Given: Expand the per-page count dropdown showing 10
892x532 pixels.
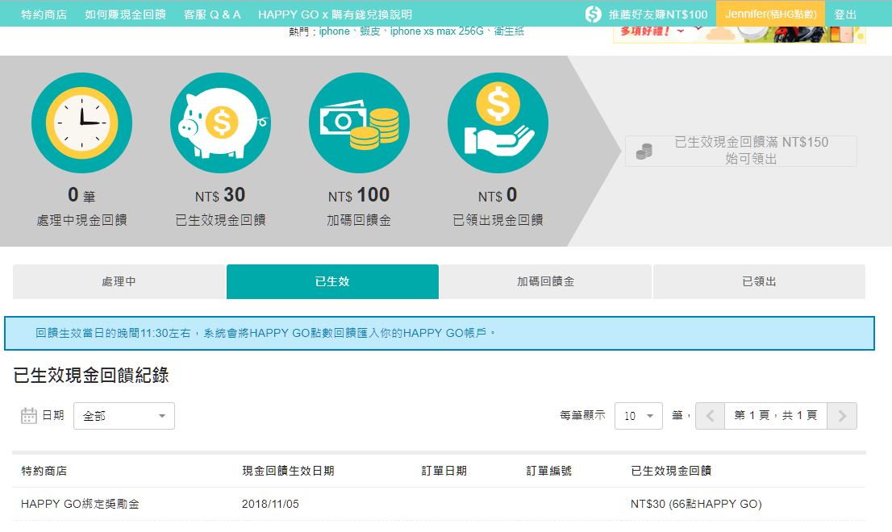Looking at the screenshot, I should click(x=638, y=416).
